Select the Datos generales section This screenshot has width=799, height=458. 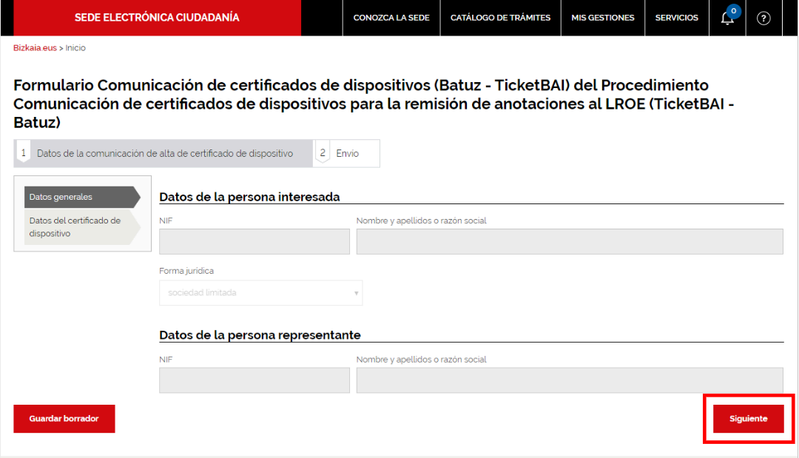tap(82, 197)
